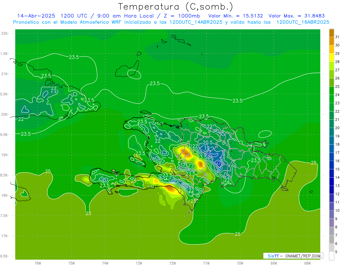The image size is (345, 267).
Task: Click the "20.5" contour label
Action: (x=208, y=142)
